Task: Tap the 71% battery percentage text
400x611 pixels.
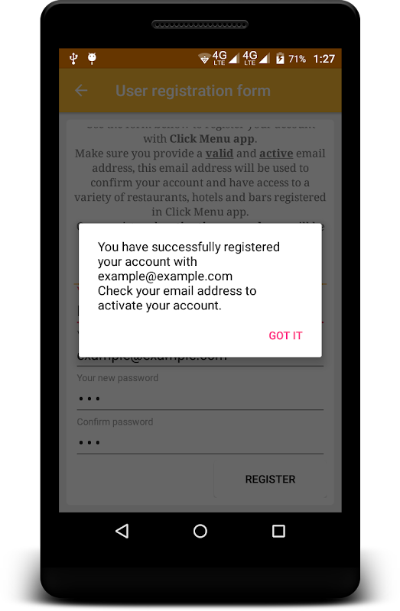Action: (297, 59)
